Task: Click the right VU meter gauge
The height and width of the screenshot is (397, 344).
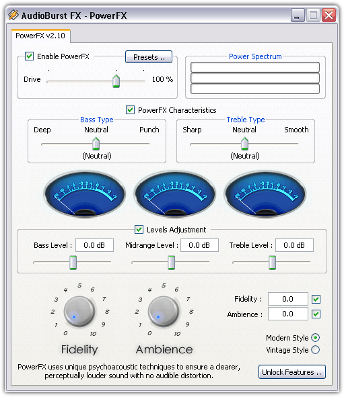Action: (x=265, y=193)
